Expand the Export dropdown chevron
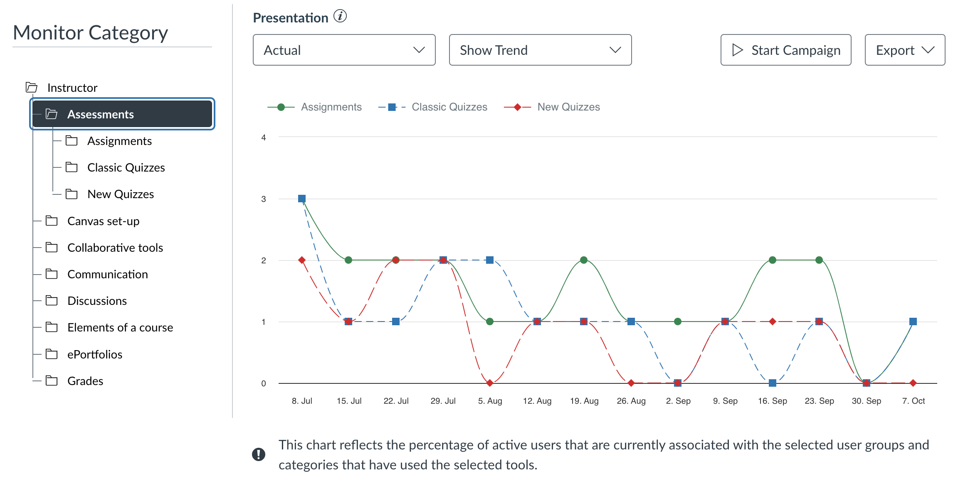958x481 pixels. pyautogui.click(x=928, y=50)
